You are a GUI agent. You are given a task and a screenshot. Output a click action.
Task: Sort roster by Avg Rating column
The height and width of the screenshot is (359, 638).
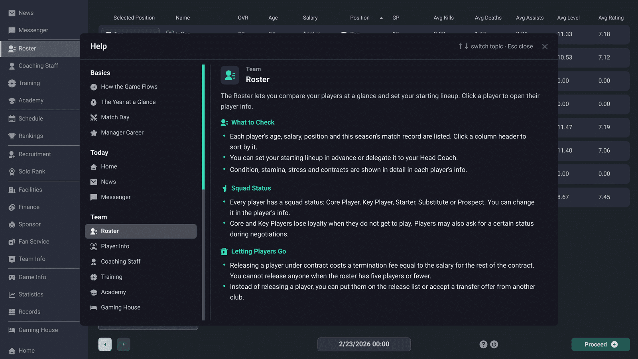point(610,18)
